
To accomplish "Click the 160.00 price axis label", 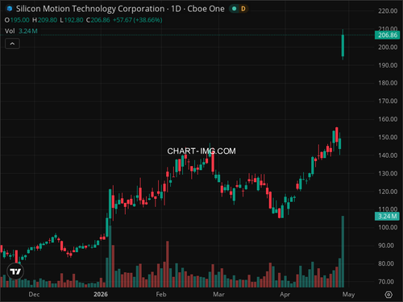I will click(x=388, y=119).
